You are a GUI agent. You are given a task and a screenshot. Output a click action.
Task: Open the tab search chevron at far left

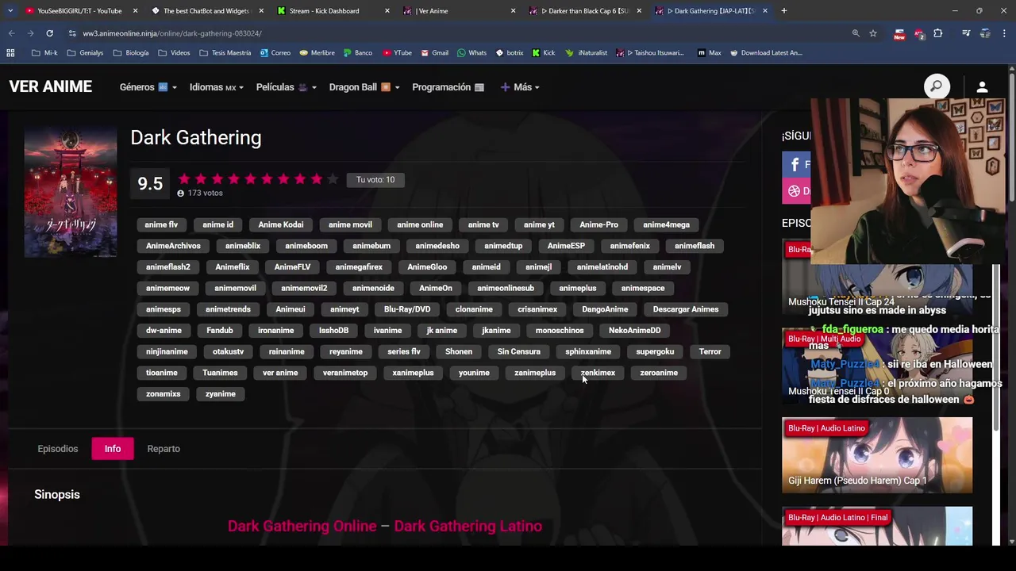pos(10,11)
